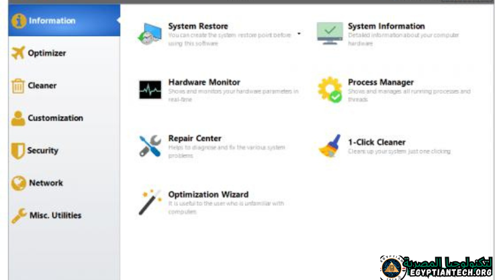Open the Cleaner sidebar tab
Image resolution: width=499 pixels, height=280 pixels.
[42, 86]
